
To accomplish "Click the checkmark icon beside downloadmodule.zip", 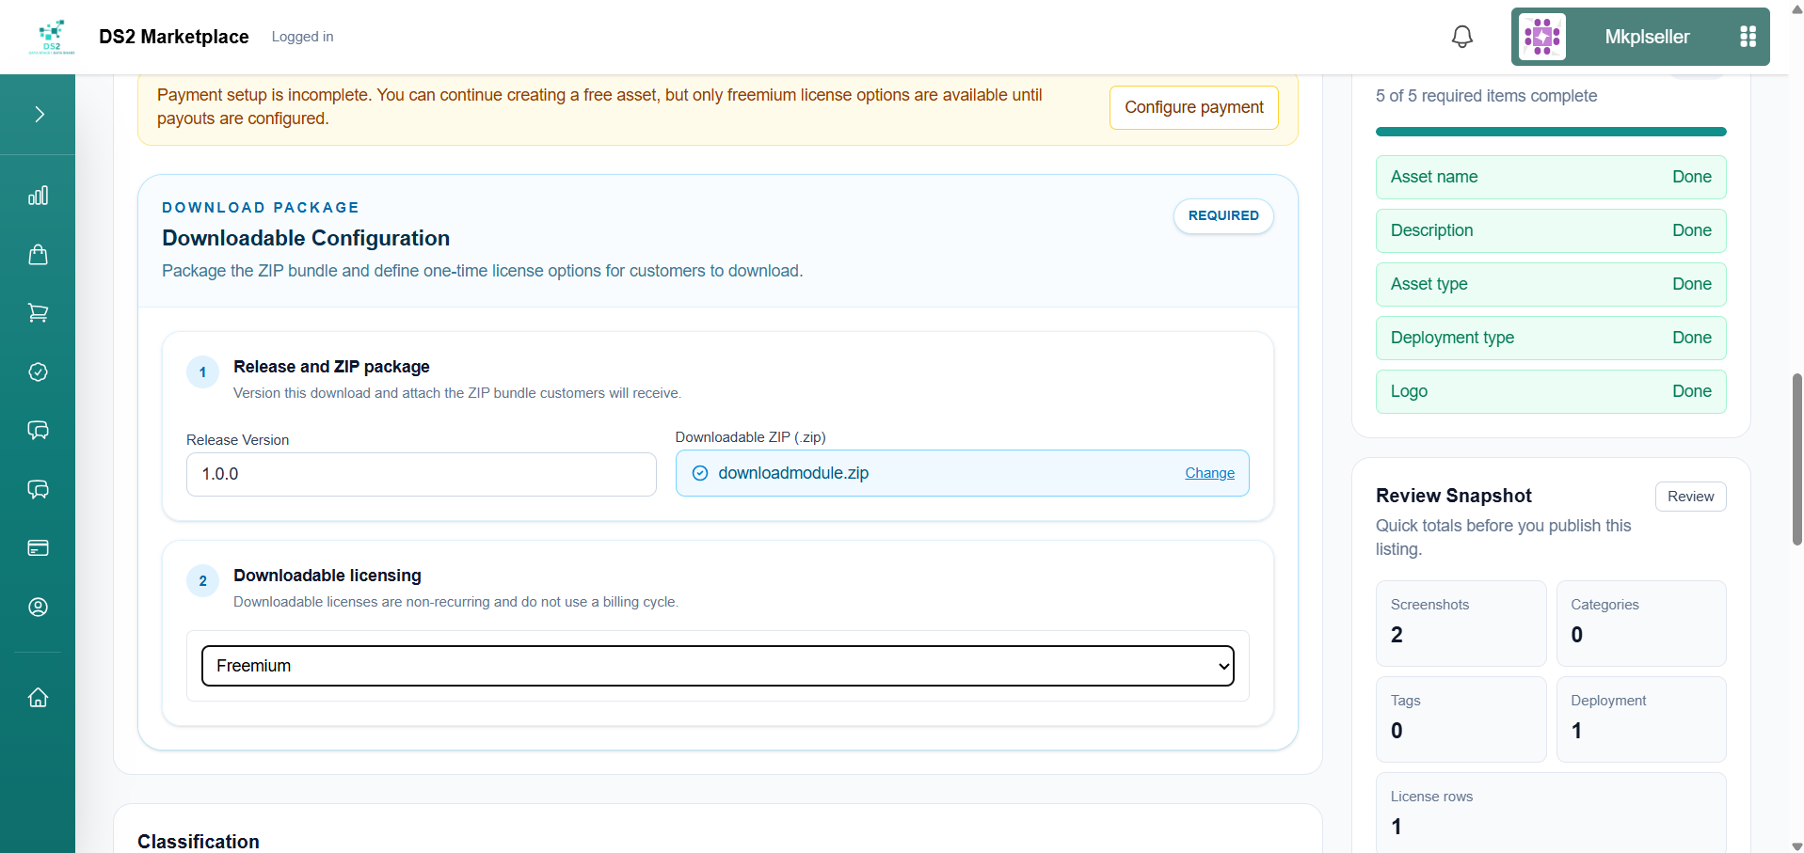I will (700, 473).
